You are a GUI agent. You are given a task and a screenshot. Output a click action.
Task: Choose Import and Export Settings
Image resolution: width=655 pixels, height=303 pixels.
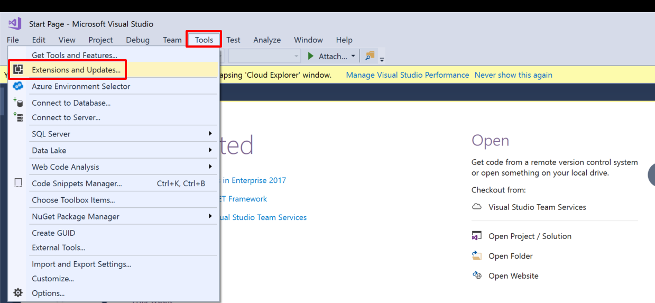[81, 264]
